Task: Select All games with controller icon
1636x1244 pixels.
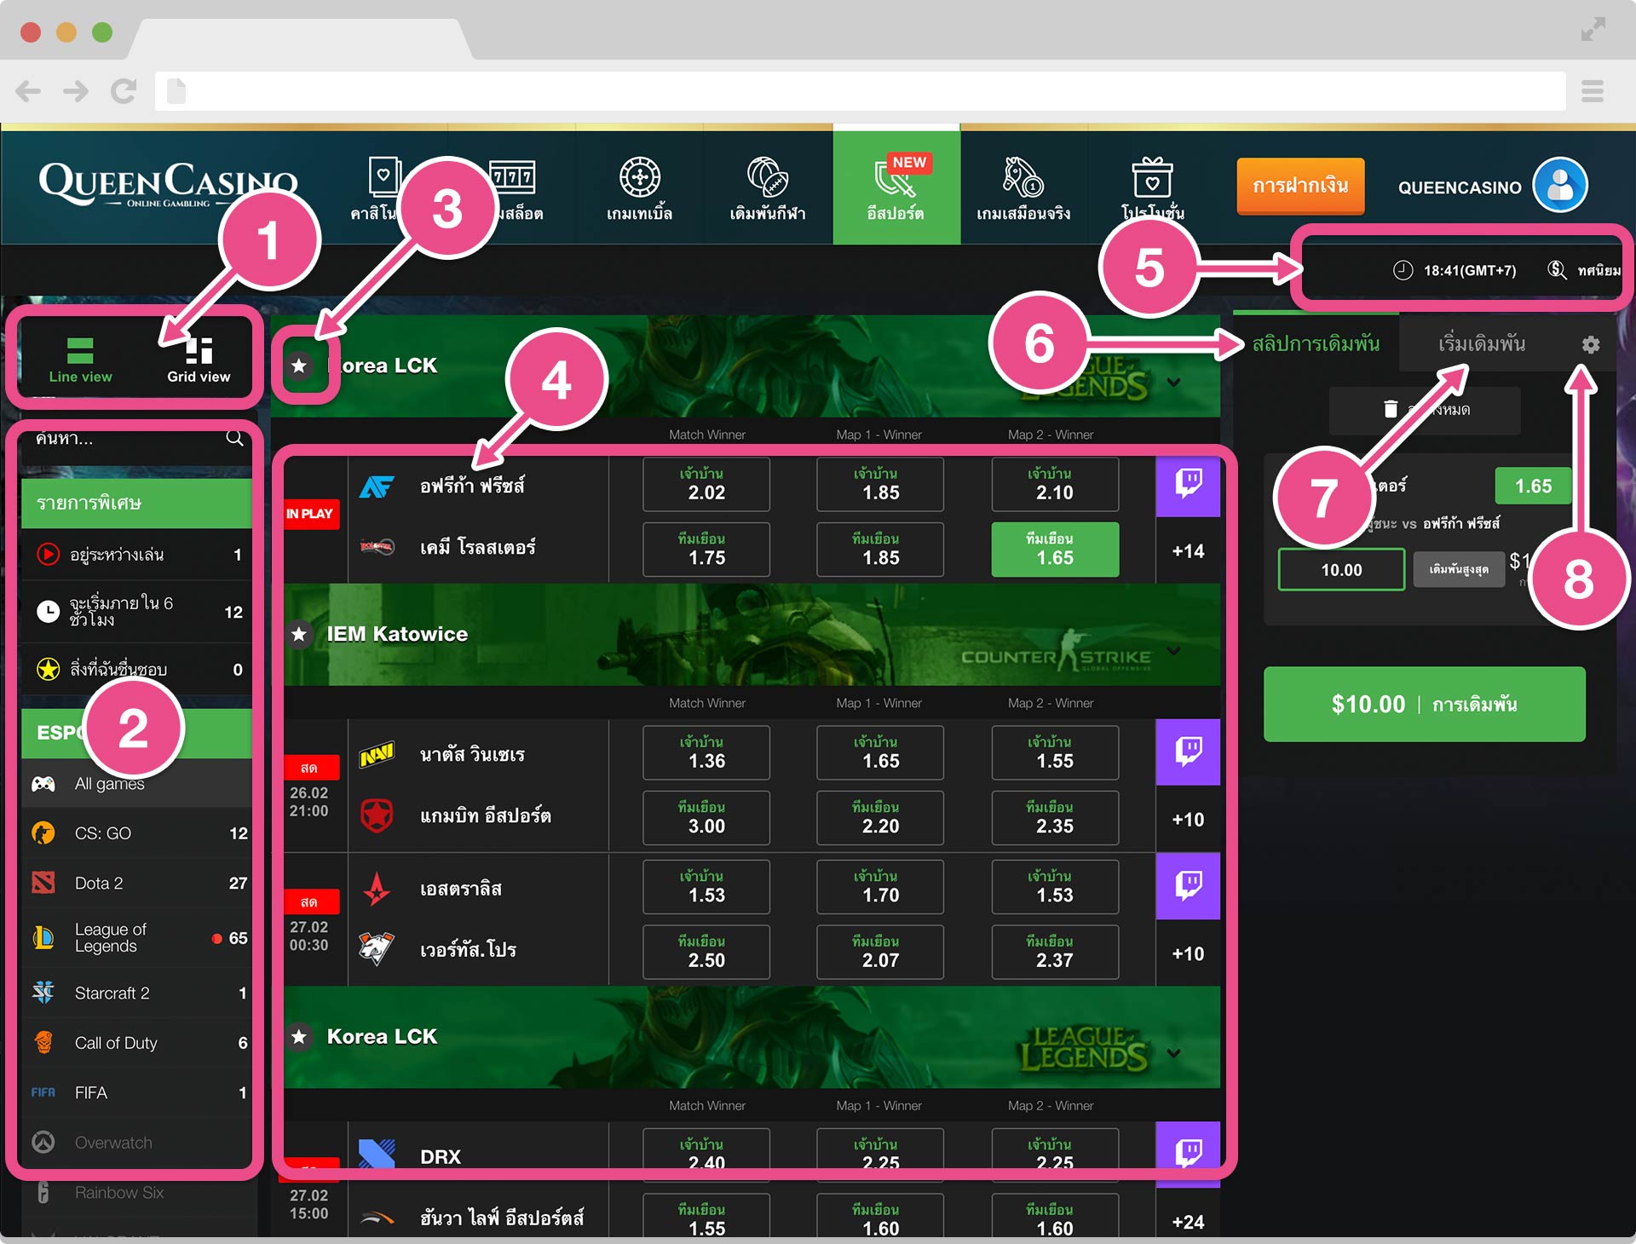Action: click(136, 783)
